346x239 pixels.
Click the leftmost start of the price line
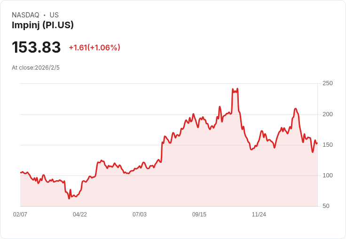click(x=21, y=173)
